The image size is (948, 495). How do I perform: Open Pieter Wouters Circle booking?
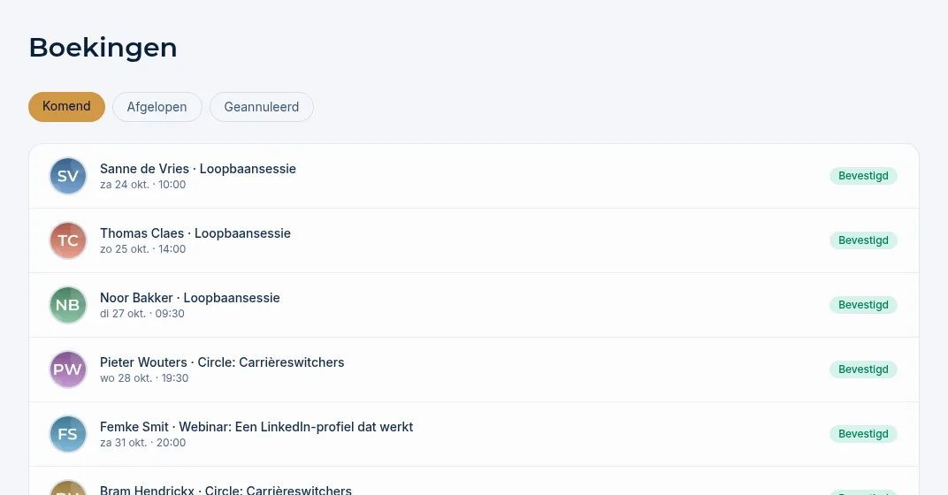[474, 369]
